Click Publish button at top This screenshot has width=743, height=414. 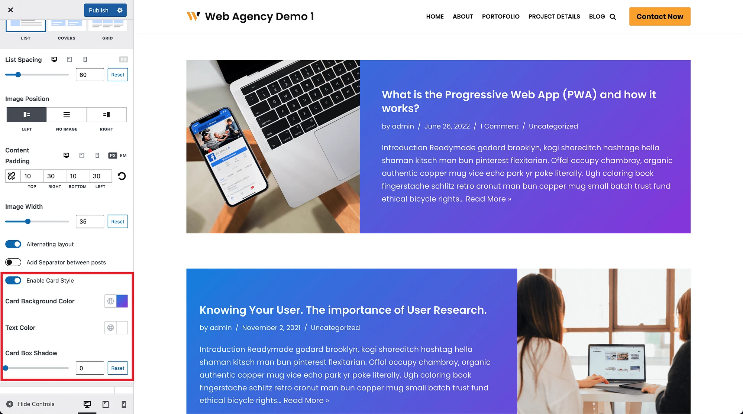tap(98, 10)
